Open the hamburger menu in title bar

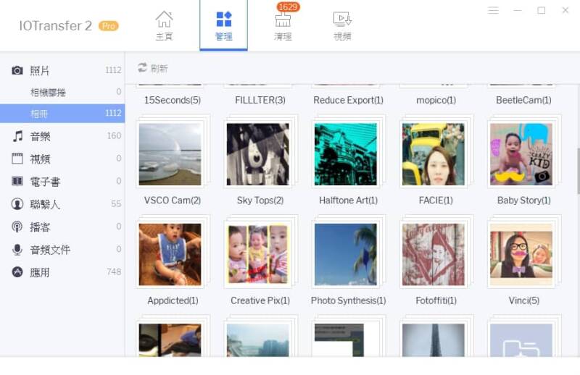pos(493,10)
